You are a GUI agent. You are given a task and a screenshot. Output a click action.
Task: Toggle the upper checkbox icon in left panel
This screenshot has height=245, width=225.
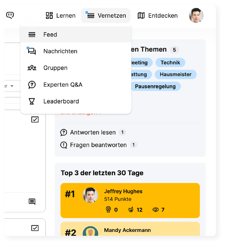(x=35, y=119)
